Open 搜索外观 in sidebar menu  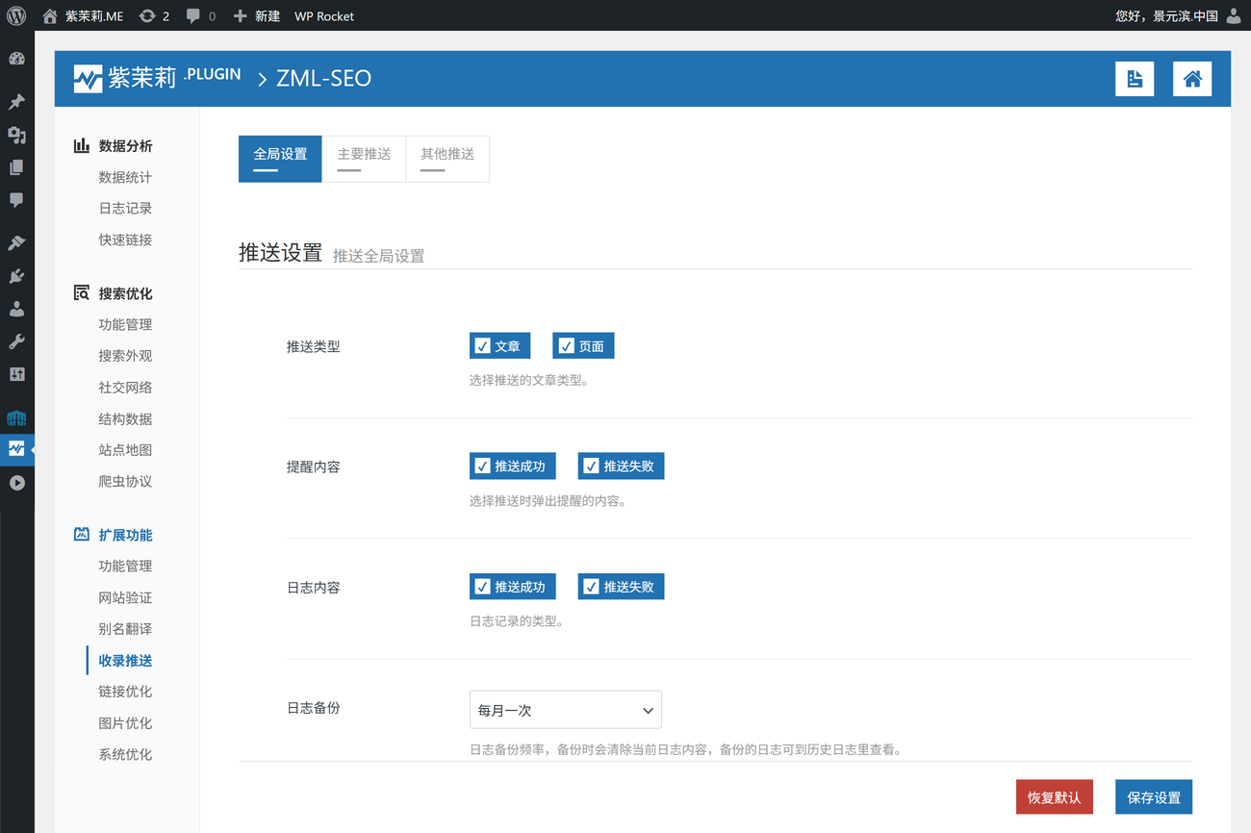pyautogui.click(x=125, y=355)
